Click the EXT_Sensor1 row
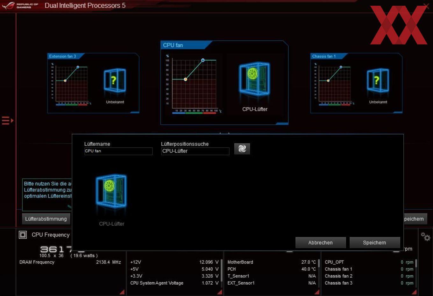This screenshot has height=296, width=433. tap(272, 283)
